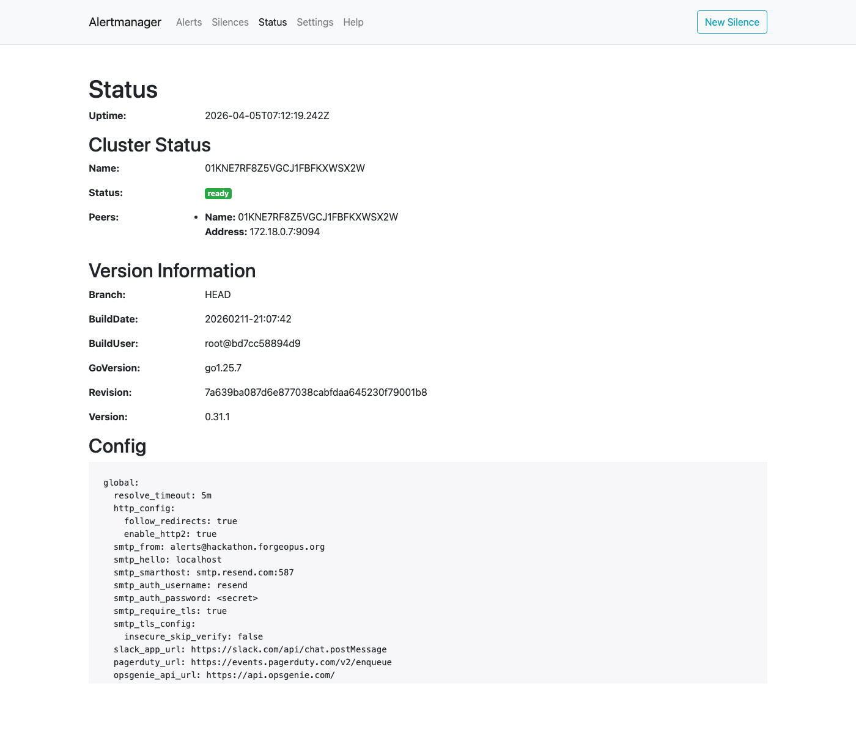The image size is (856, 733).
Task: Click the green ready status badge
Action: coord(218,193)
